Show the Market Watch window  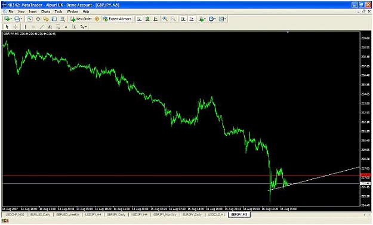tap(30, 19)
